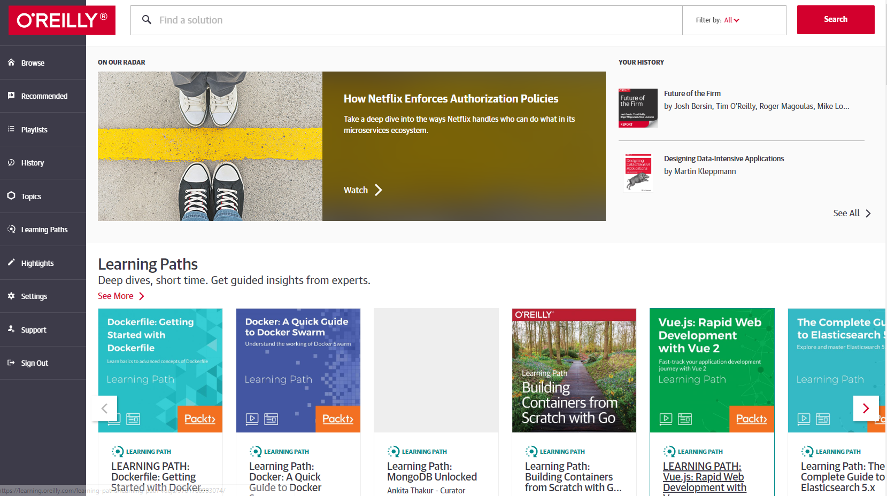Click the Find a solution search field
The image size is (887, 496).
point(406,20)
